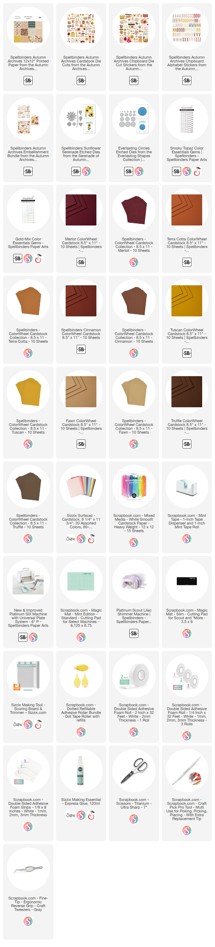This screenshot has height=947, width=215.
Task: Click cherry store icon under Smoky Topaz Gems
Action: point(197,171)
